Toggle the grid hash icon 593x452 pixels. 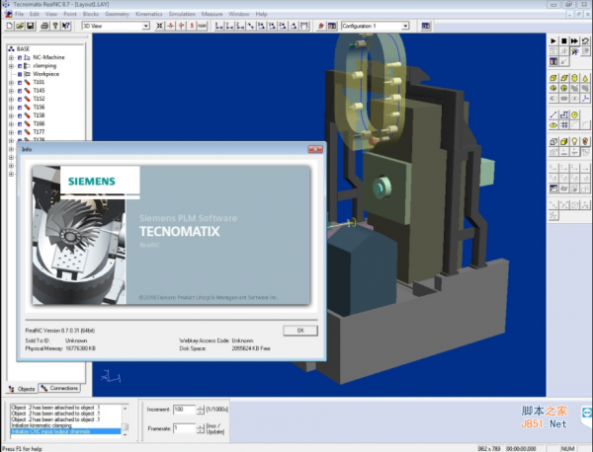point(564,125)
